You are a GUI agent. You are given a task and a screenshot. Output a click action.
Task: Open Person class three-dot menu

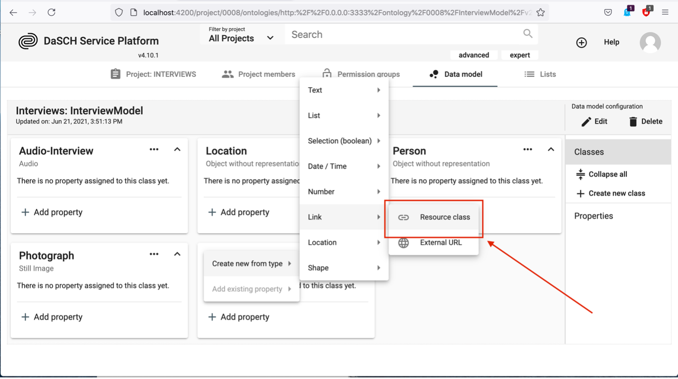(527, 149)
